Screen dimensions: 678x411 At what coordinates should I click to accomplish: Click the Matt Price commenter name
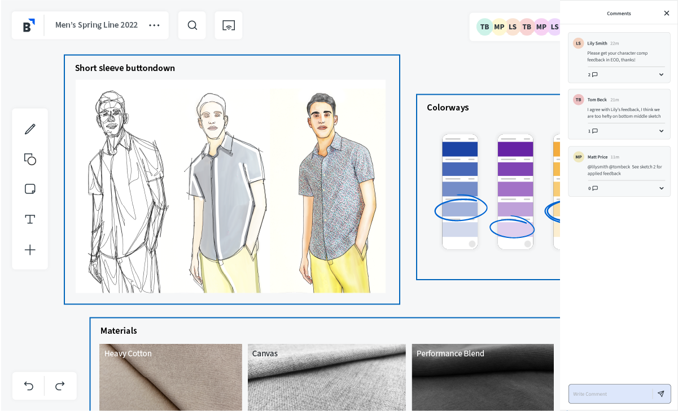click(x=597, y=157)
